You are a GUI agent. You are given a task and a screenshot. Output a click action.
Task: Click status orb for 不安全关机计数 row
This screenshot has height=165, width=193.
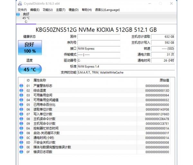tap(22, 142)
